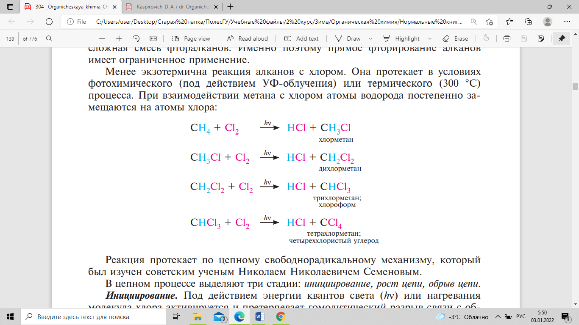The height and width of the screenshot is (325, 579).
Task: Select the Add text tool
Action: [x=301, y=39]
